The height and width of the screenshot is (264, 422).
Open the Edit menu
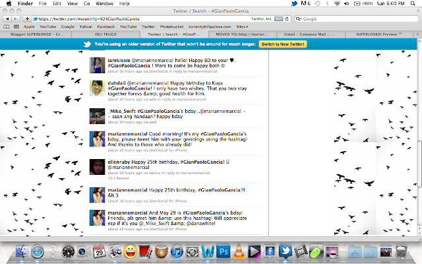coord(57,3)
